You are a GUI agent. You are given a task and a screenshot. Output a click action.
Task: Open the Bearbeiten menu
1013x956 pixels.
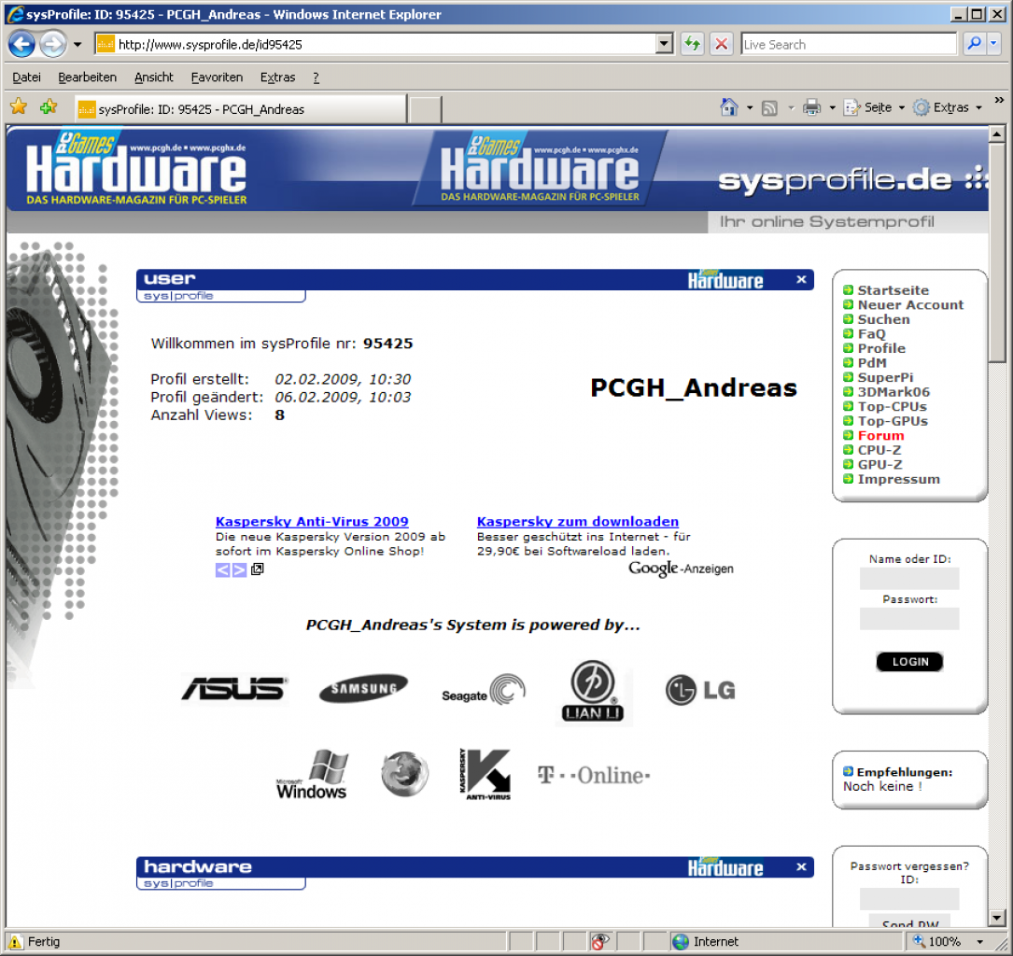tap(87, 77)
